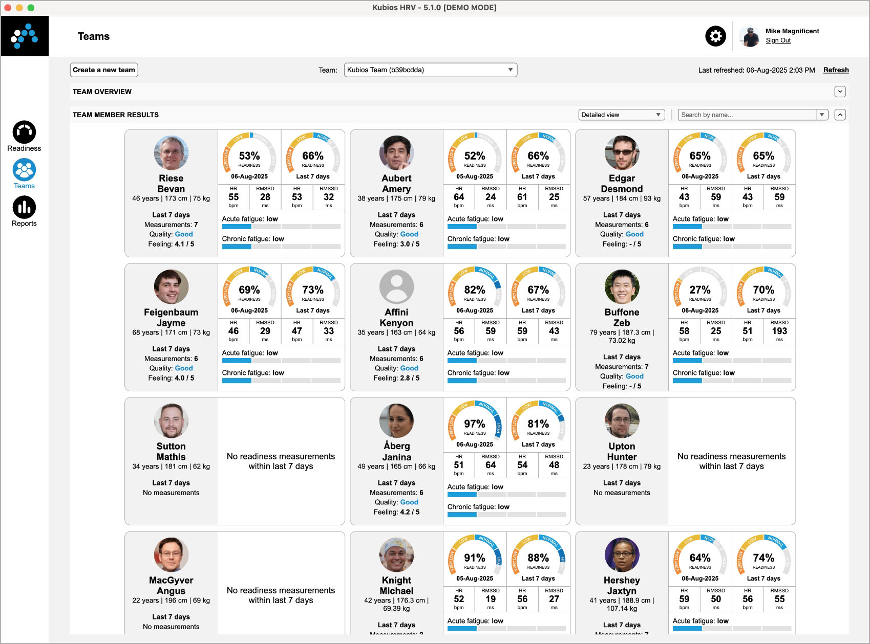Image resolution: width=870 pixels, height=644 pixels.
Task: Click Knight Michael's profile photo
Action: point(396,554)
